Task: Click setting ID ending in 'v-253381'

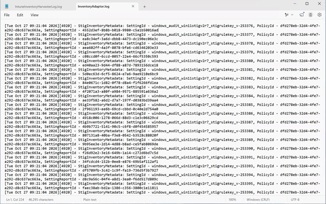Action: coord(202,70)
